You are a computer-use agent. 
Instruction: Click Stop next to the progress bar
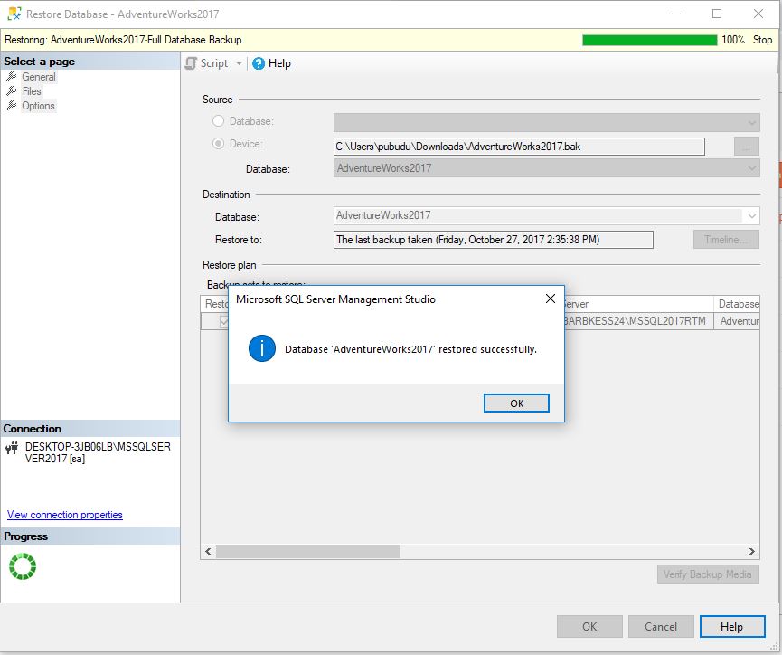[x=764, y=39]
